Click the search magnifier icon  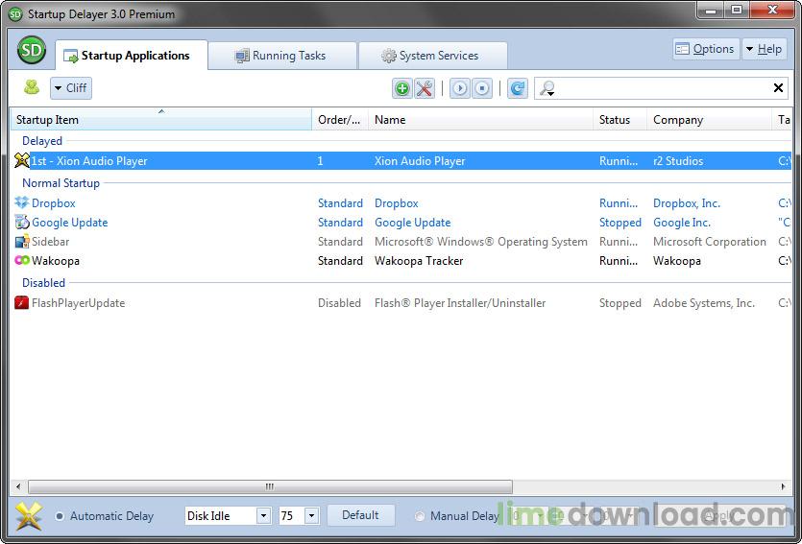pyautogui.click(x=547, y=88)
